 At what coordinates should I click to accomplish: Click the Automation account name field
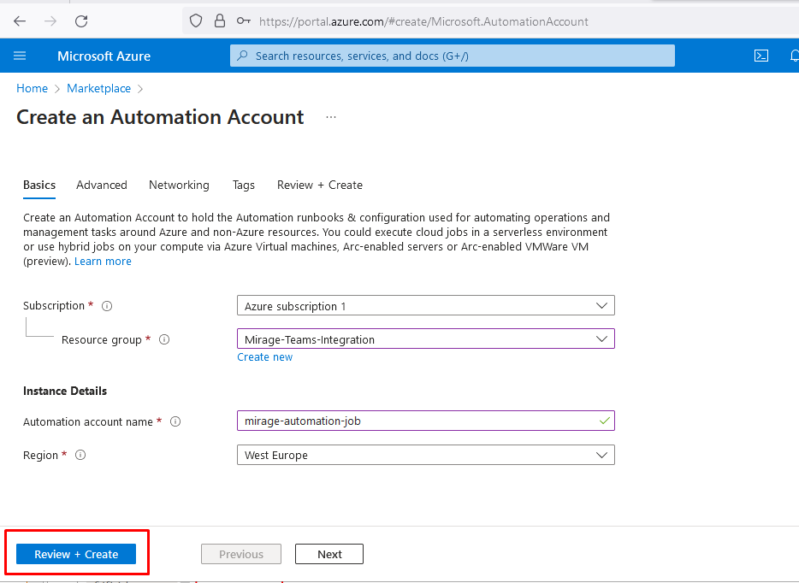point(426,421)
